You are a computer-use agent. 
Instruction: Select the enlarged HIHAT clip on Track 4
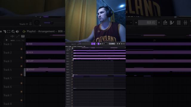45,70
